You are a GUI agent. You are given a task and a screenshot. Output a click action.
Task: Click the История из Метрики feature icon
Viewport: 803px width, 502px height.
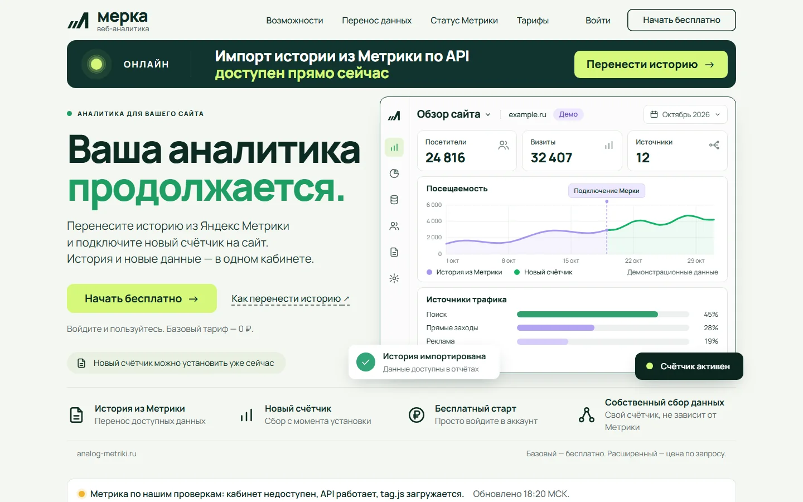coord(76,415)
